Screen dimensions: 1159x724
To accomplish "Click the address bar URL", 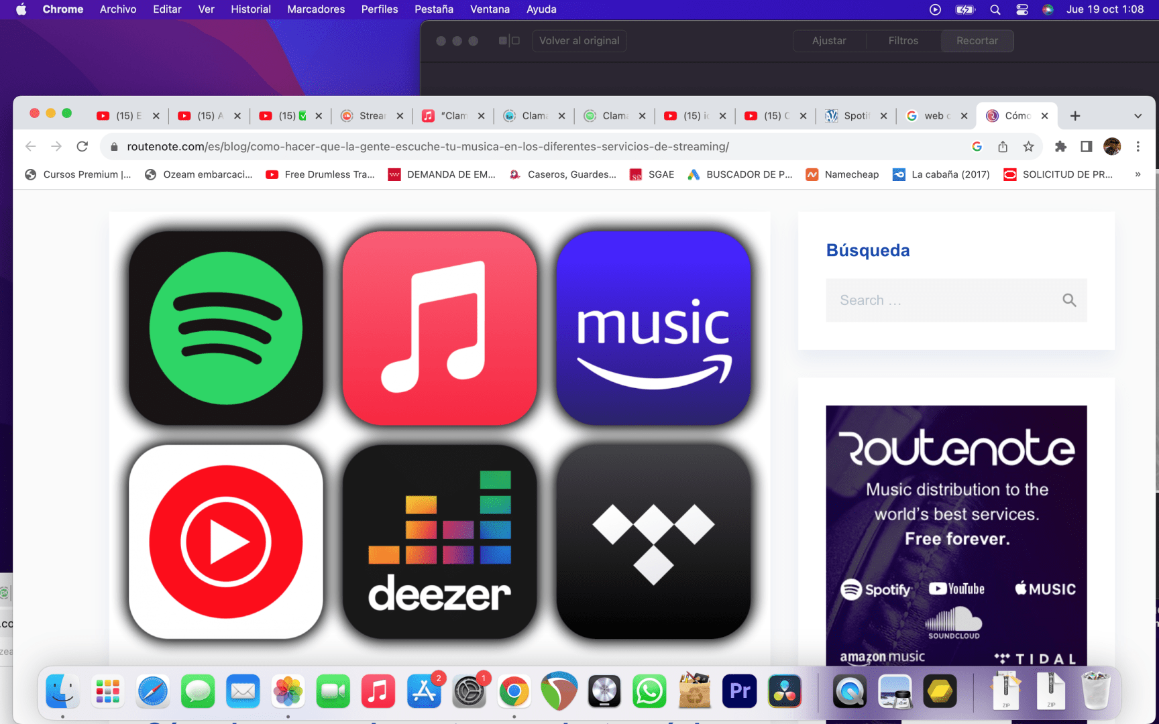I will tap(428, 146).
